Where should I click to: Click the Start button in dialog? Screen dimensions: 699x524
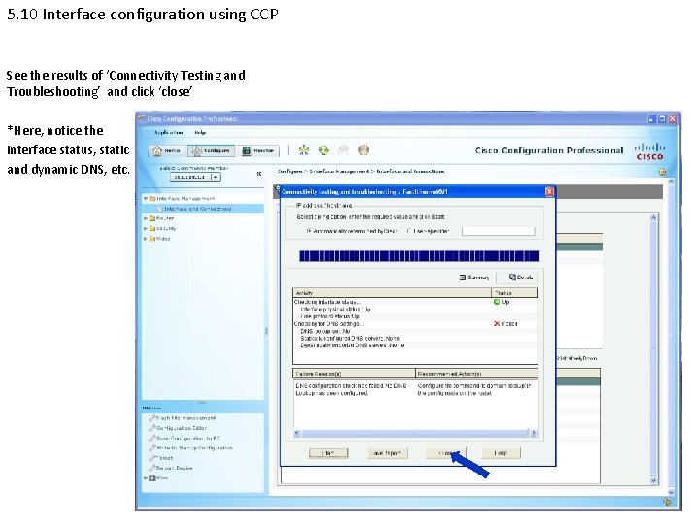(328, 453)
